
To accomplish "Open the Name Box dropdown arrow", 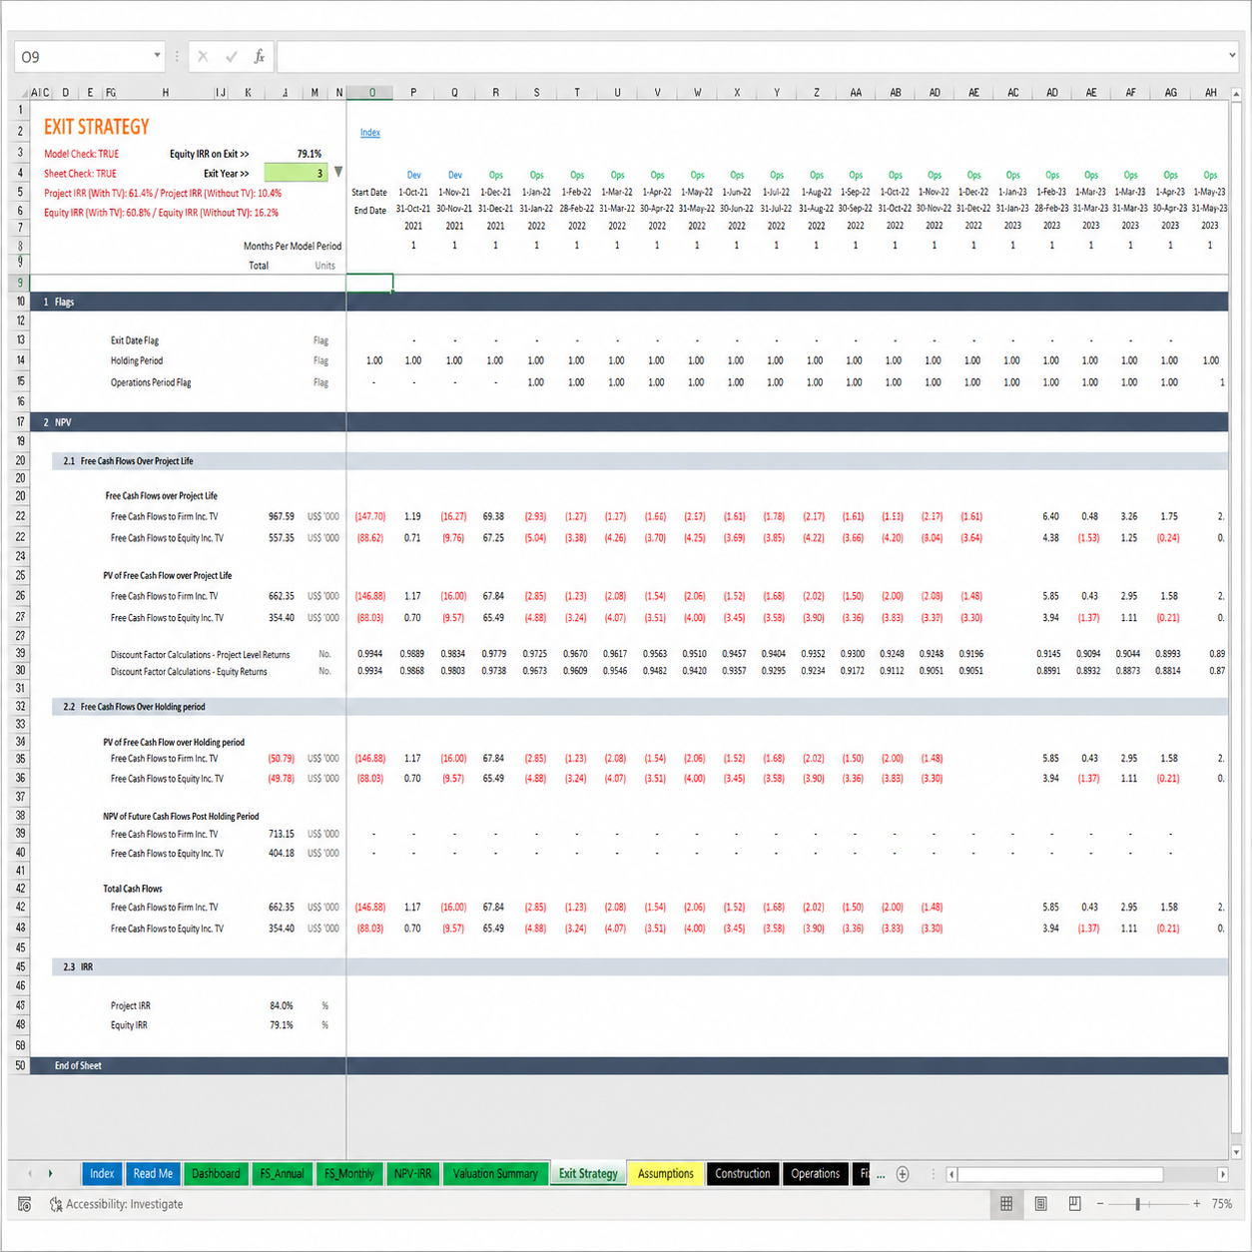I will 157,56.
